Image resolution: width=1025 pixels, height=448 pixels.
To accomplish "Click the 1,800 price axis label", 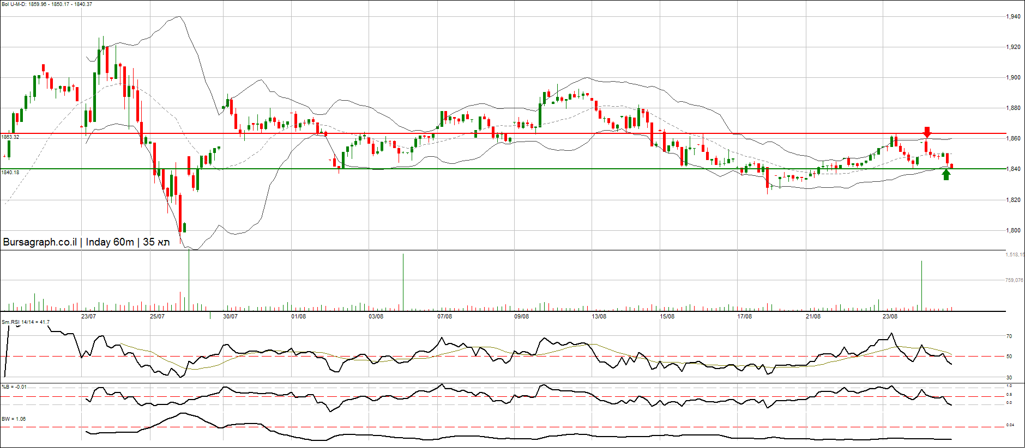I will [x=1013, y=231].
